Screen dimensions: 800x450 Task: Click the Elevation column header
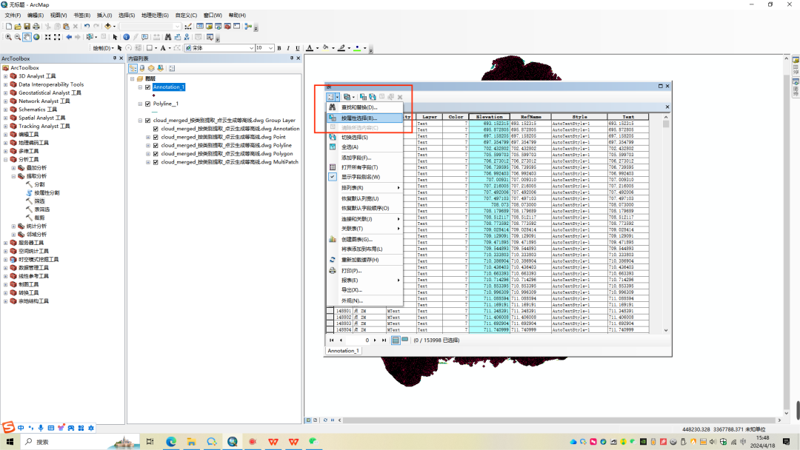489,117
